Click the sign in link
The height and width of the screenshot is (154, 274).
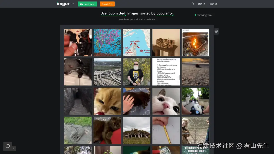pos(201,4)
